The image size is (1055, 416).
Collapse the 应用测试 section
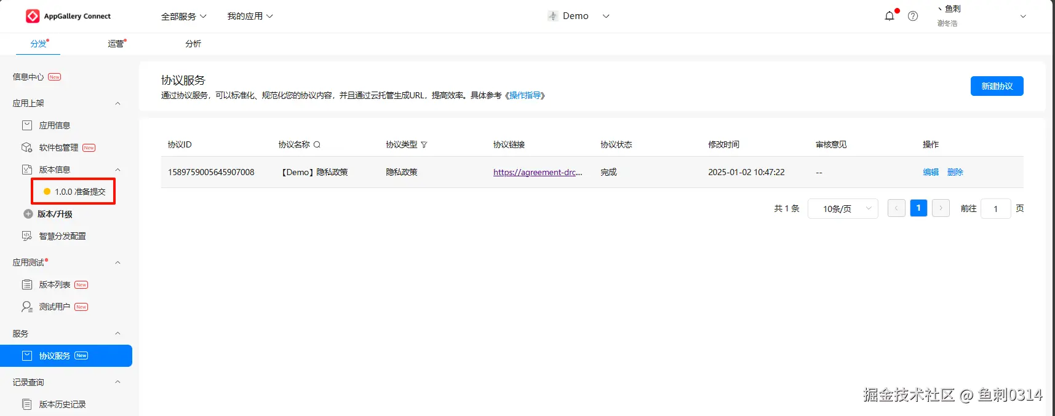click(117, 262)
